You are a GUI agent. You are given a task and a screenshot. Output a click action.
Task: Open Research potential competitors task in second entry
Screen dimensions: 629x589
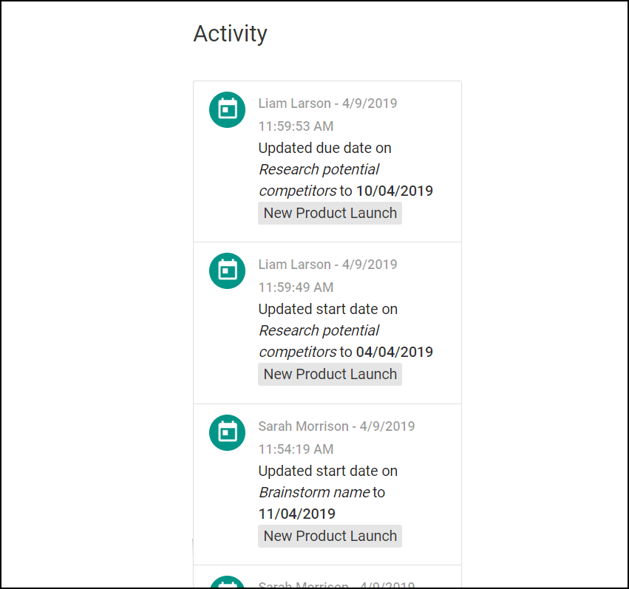(319, 341)
